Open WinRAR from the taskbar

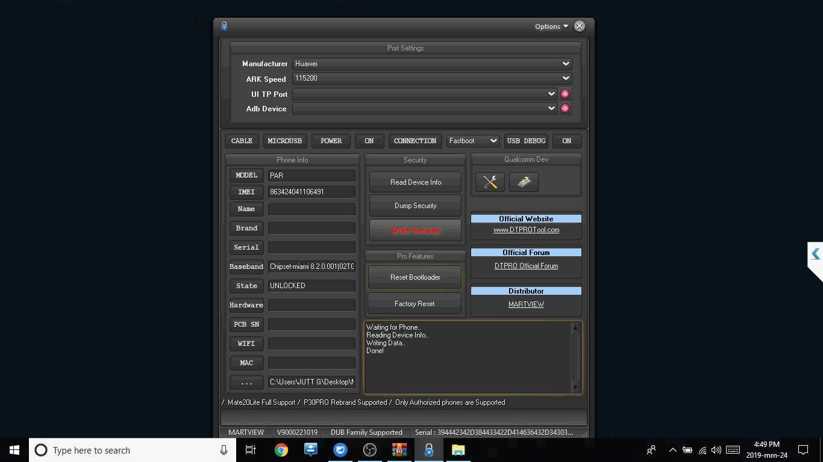click(399, 450)
